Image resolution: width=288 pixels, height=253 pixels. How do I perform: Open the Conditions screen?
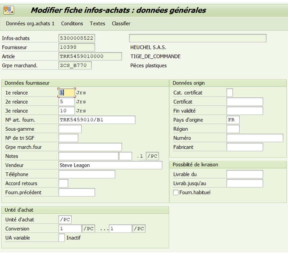72,24
